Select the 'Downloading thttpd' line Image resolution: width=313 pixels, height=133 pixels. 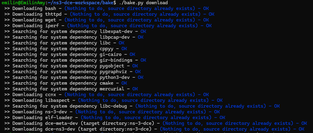pyautogui.click(x=109, y=14)
